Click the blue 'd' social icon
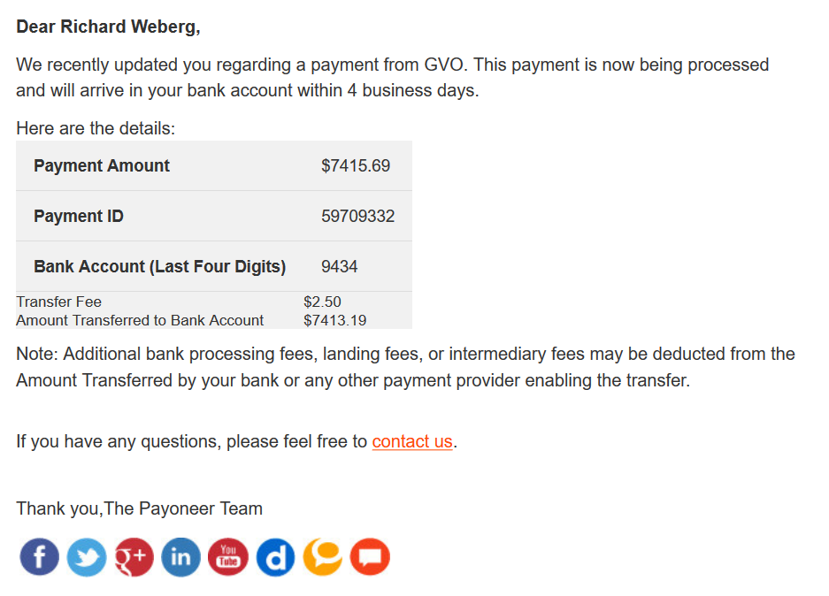Image resolution: width=829 pixels, height=596 pixels. pyautogui.click(x=275, y=557)
